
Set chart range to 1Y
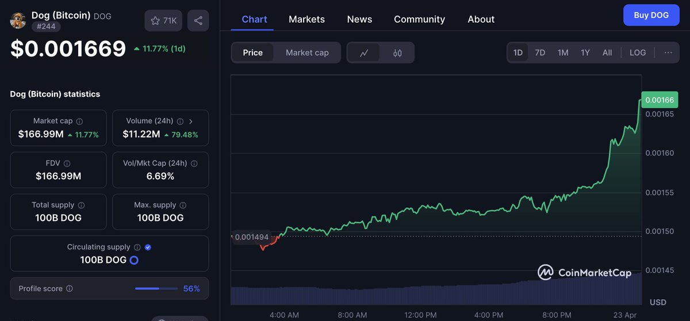[x=585, y=52]
